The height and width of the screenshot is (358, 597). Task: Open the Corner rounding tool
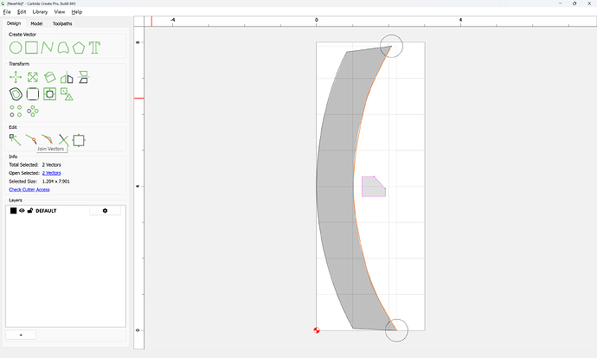33,94
